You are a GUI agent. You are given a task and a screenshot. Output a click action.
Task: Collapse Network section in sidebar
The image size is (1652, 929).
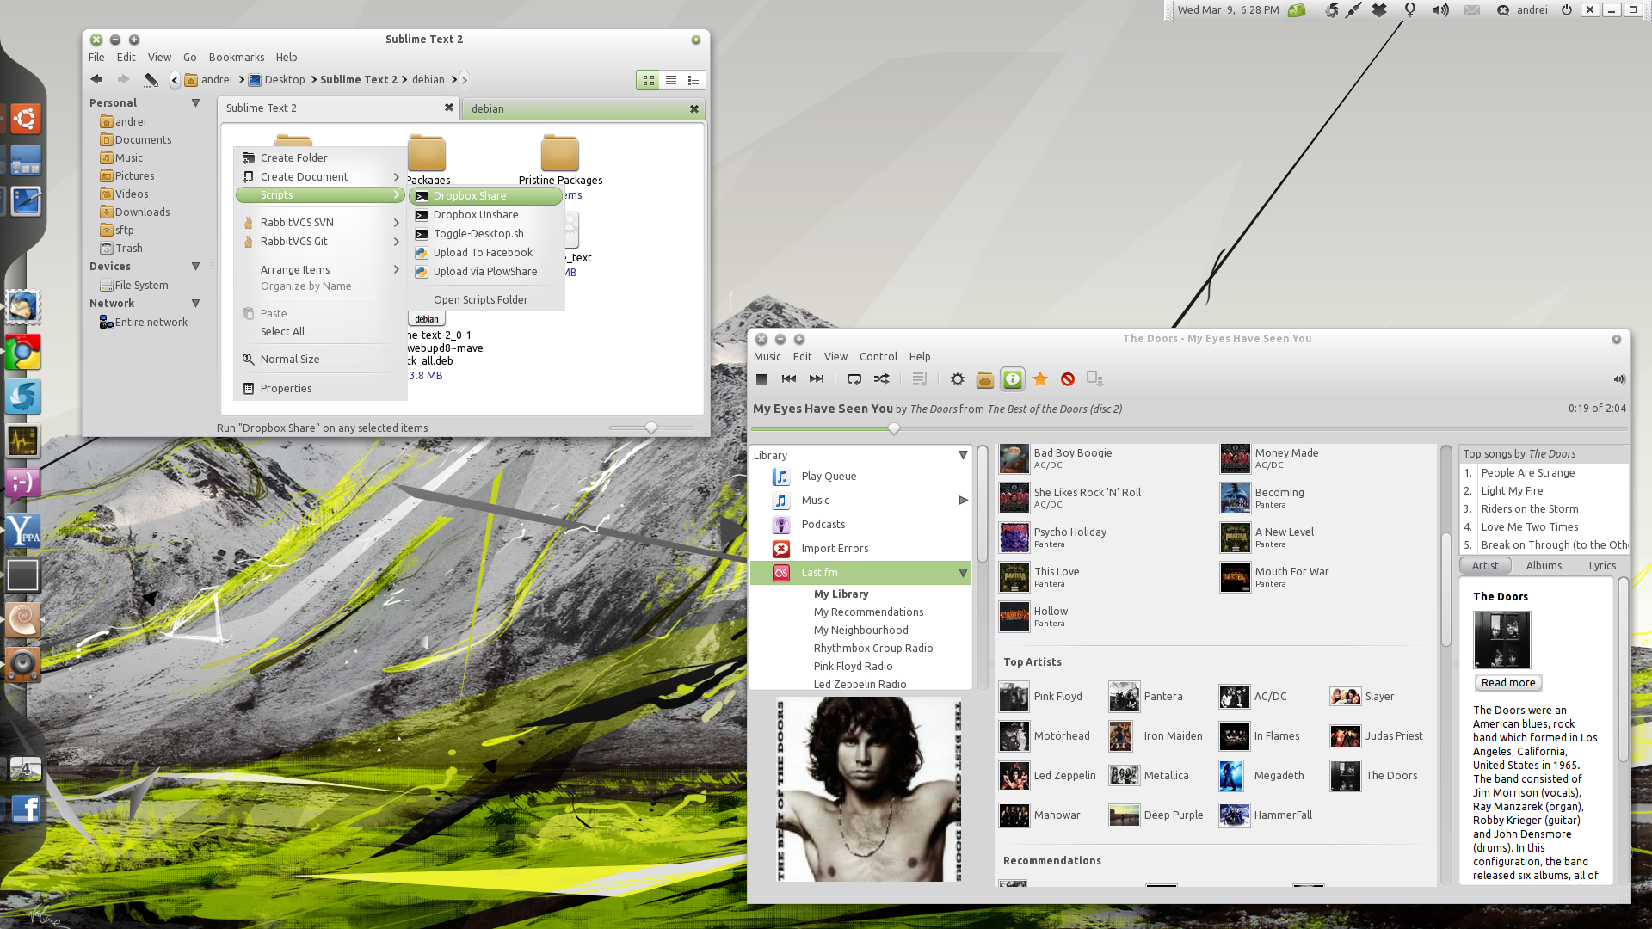click(x=195, y=304)
